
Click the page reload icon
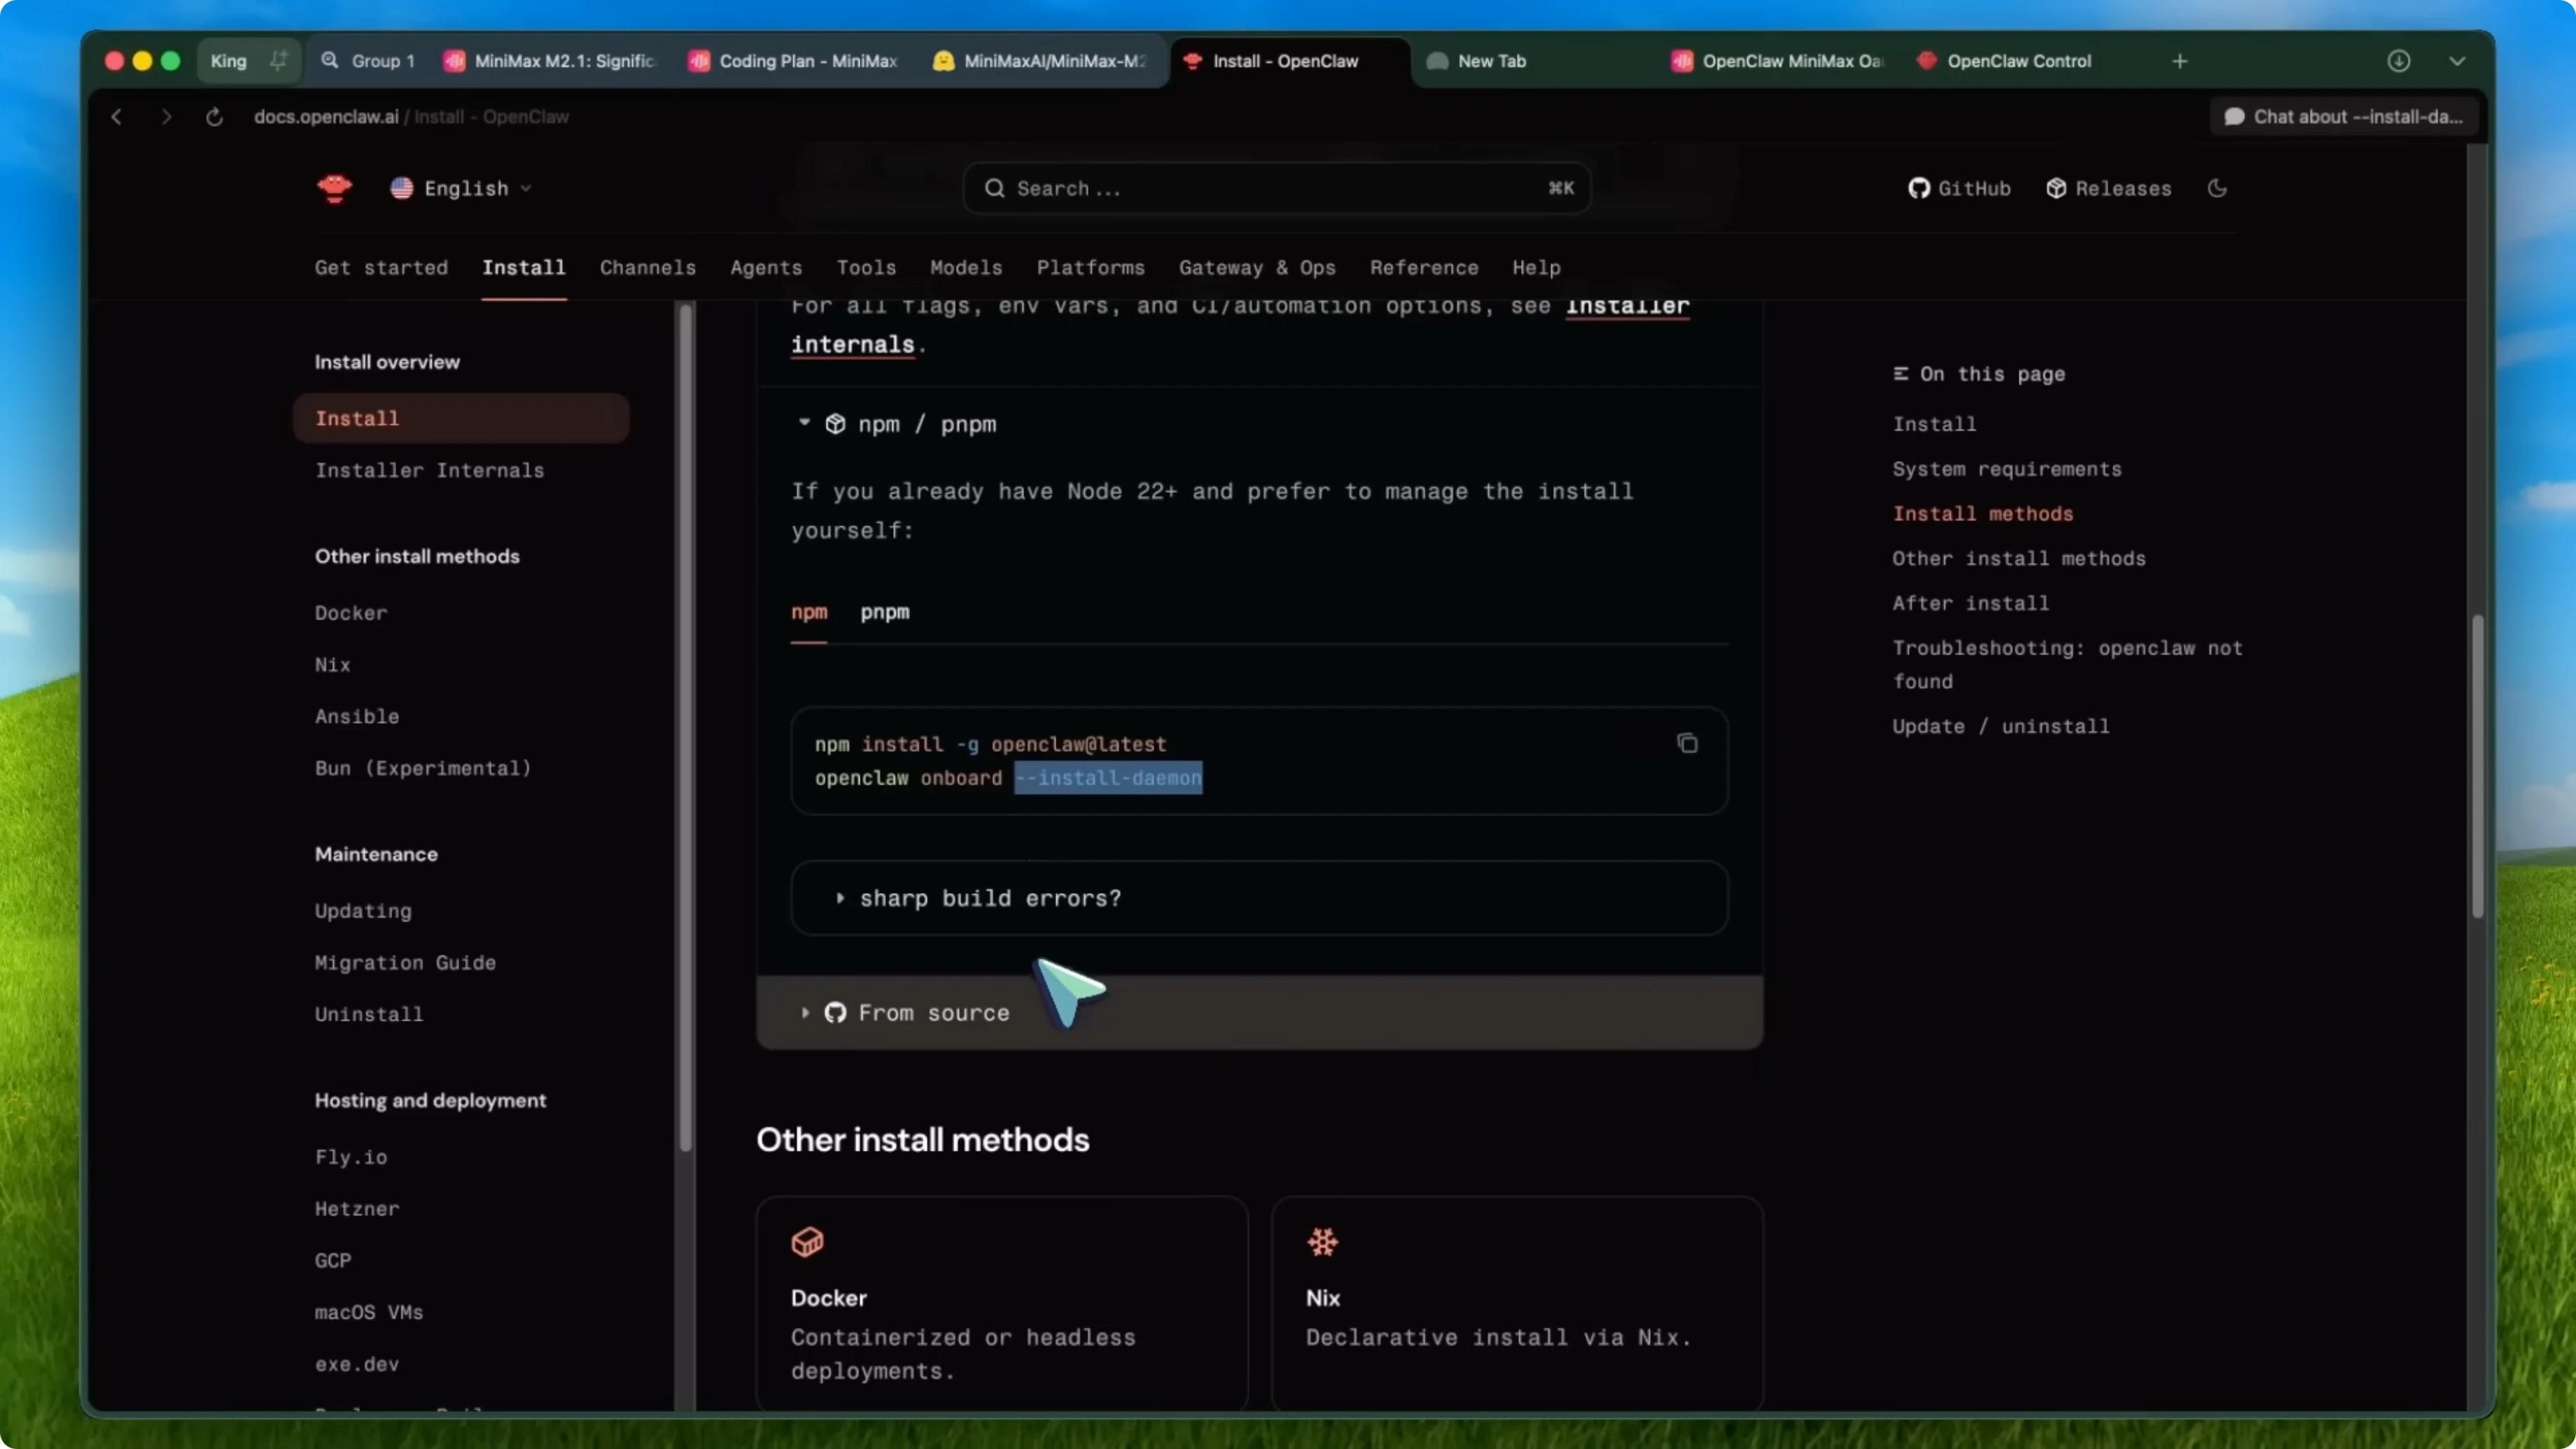(214, 117)
